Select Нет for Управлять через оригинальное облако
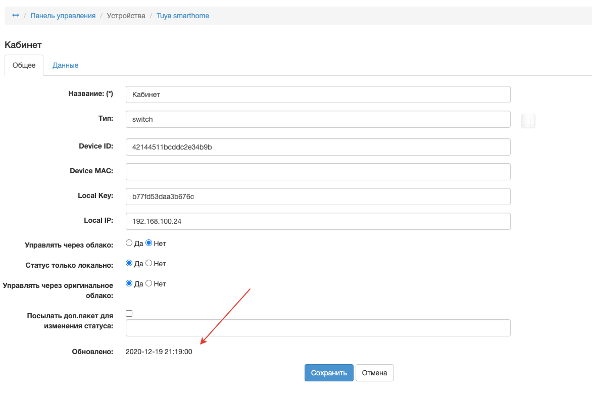Viewport: 592px width, 393px height. 149,283
